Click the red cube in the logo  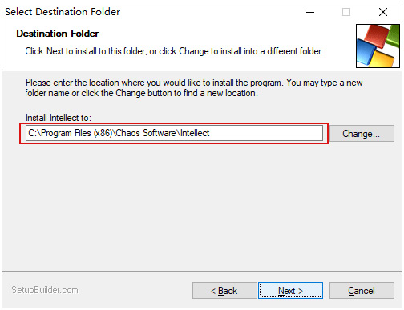(x=377, y=35)
